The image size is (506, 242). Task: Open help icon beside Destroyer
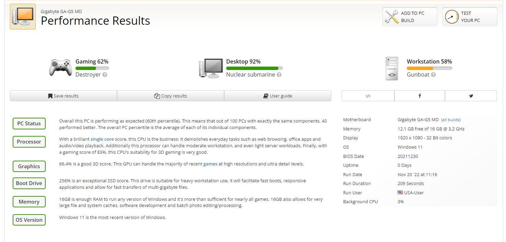pyautogui.click(x=105, y=75)
